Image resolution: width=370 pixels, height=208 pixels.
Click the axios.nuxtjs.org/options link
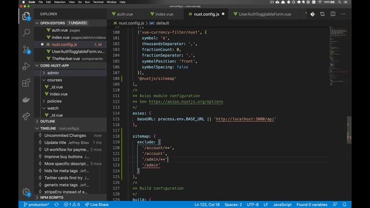pyautogui.click(x=186, y=102)
